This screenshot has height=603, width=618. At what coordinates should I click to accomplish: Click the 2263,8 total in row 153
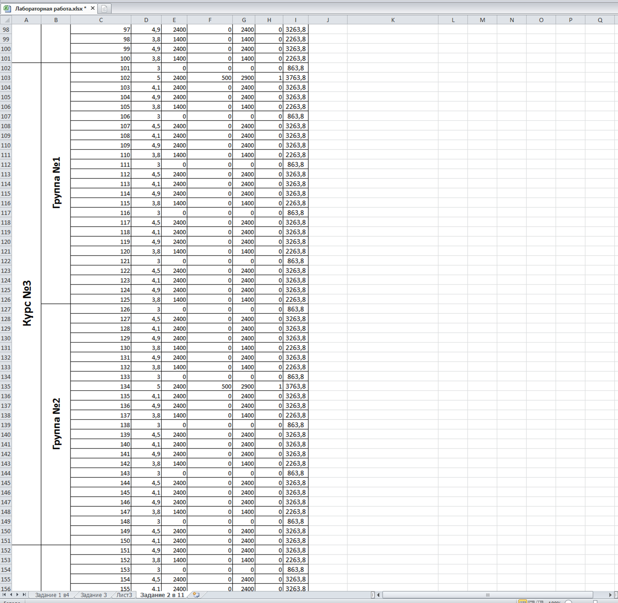tap(296, 560)
